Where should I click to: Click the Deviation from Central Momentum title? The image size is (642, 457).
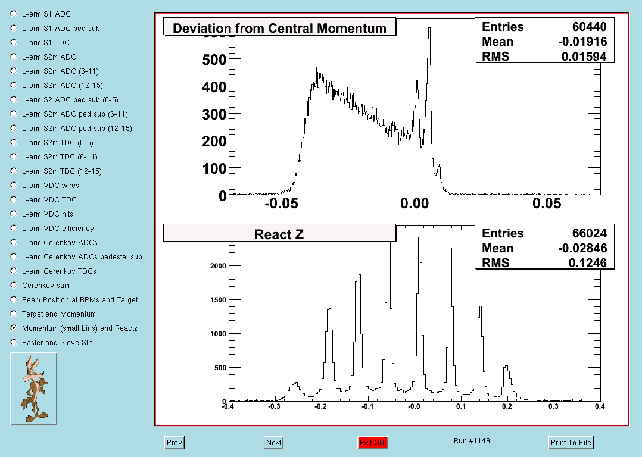pyautogui.click(x=280, y=27)
